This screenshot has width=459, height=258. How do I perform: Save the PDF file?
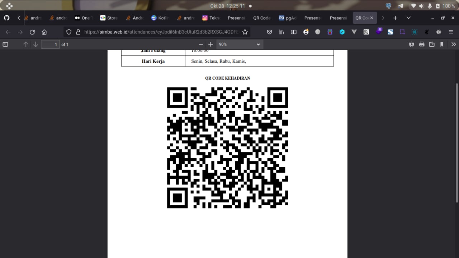tap(432, 44)
